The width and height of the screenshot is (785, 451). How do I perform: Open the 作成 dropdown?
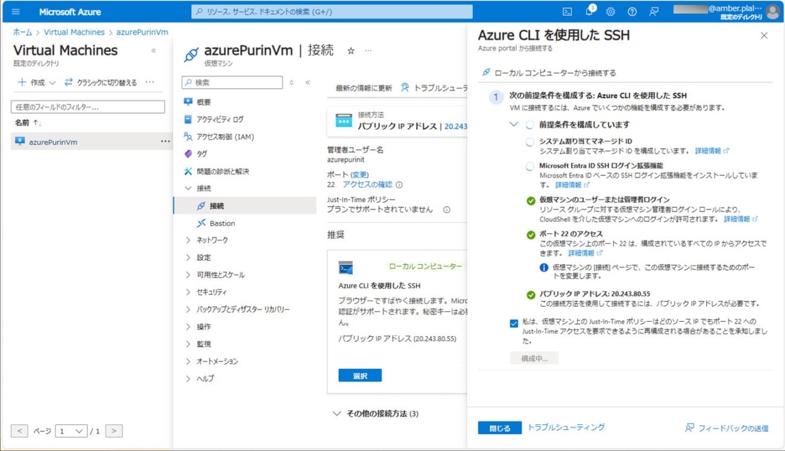point(37,82)
